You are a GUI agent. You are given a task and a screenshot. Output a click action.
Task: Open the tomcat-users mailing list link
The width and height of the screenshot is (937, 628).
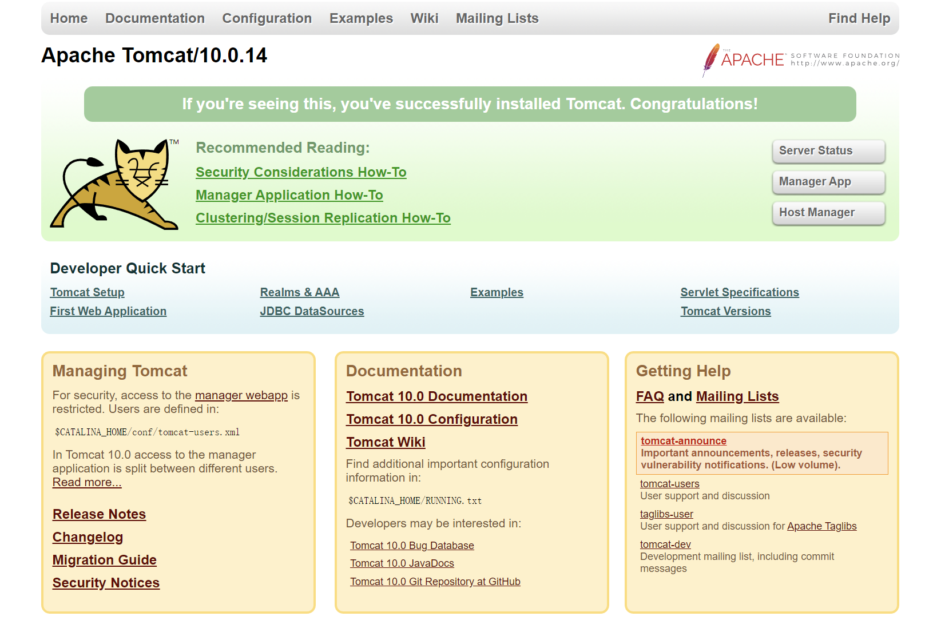click(x=669, y=484)
